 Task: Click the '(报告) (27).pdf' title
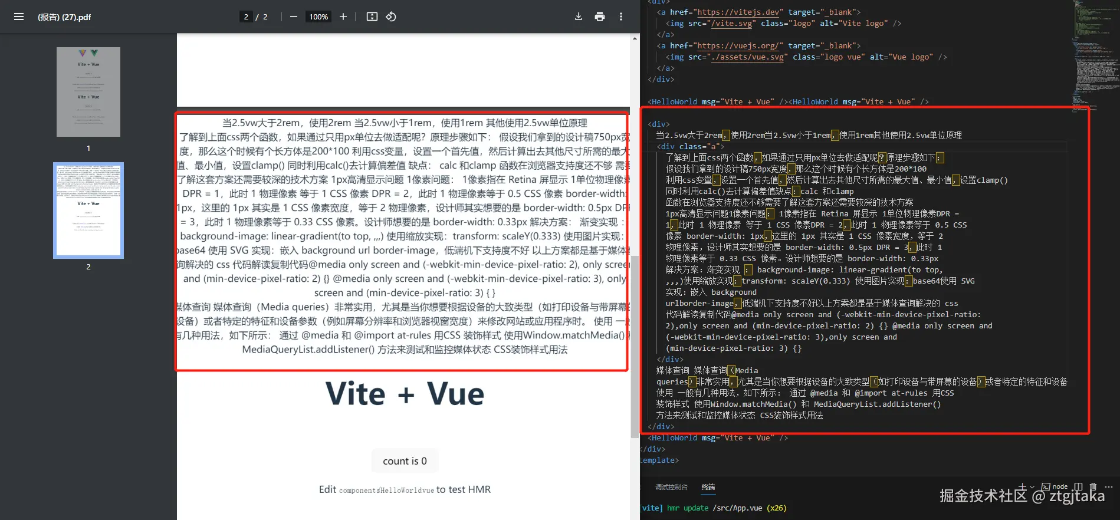click(64, 17)
